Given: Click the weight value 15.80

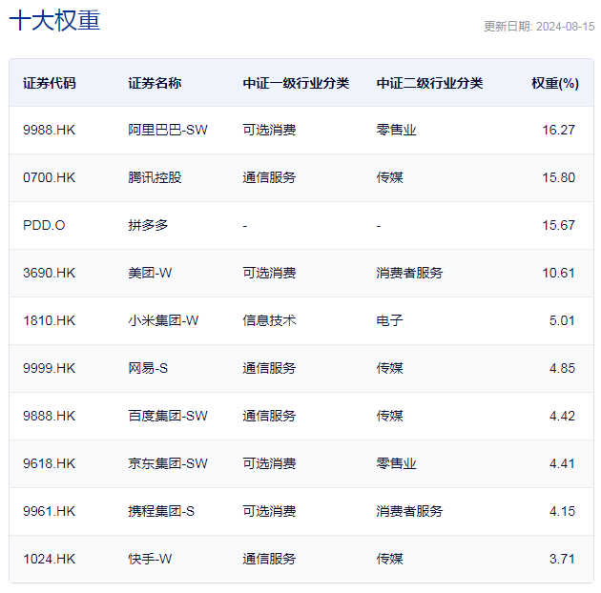Looking at the screenshot, I should (x=558, y=177).
